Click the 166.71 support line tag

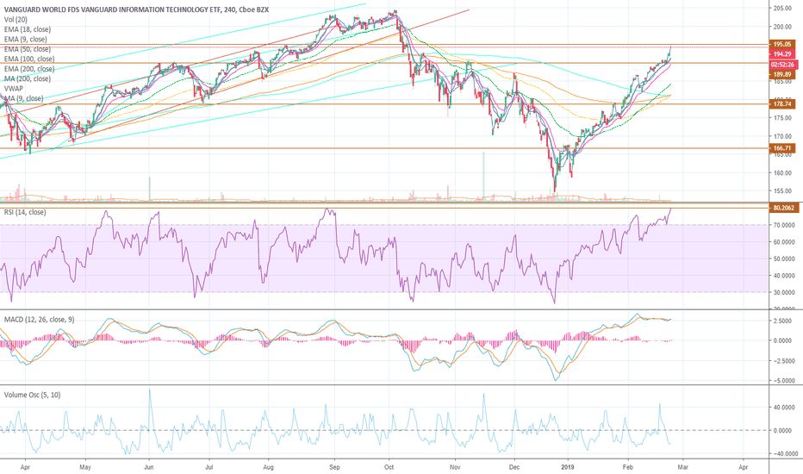point(782,148)
